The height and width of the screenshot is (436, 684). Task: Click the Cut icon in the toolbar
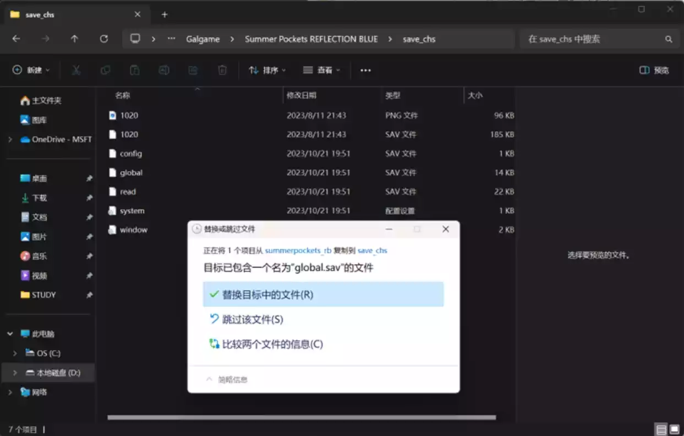[76, 70]
